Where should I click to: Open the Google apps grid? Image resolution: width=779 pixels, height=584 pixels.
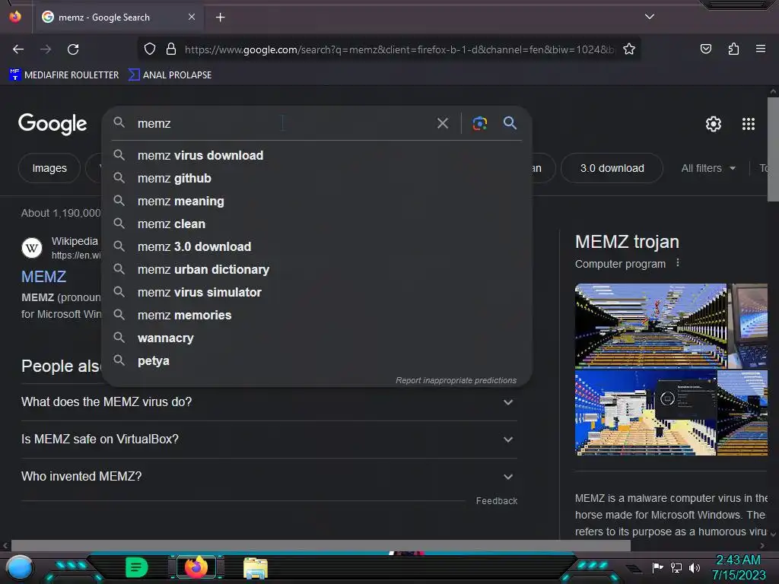(749, 124)
